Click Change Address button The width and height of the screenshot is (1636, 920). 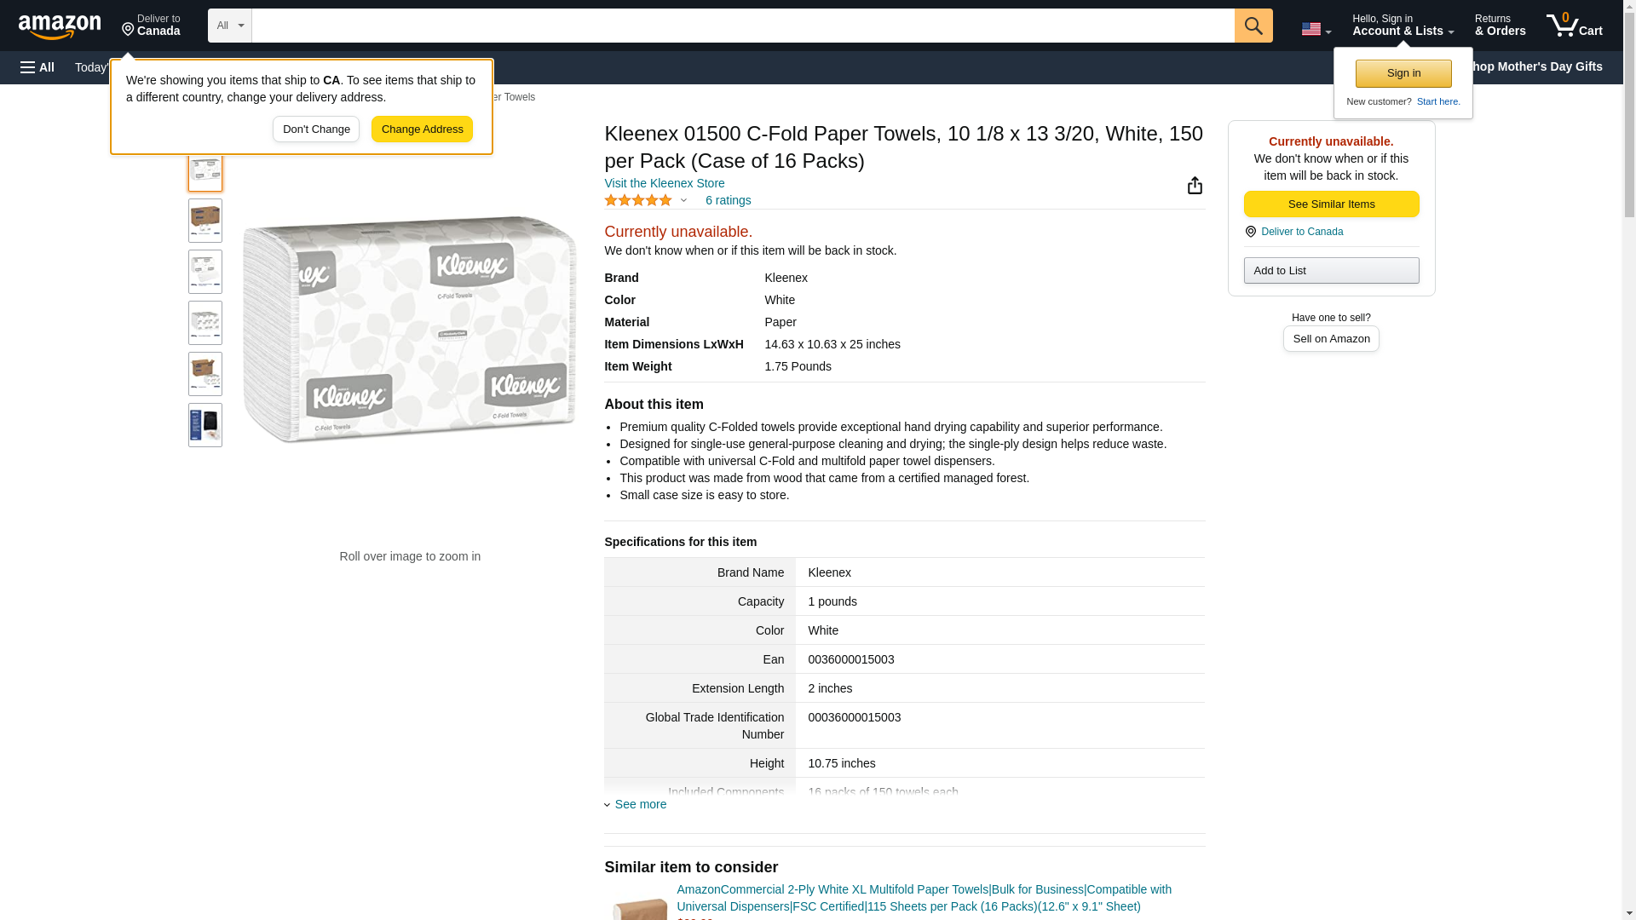pyautogui.click(x=422, y=129)
